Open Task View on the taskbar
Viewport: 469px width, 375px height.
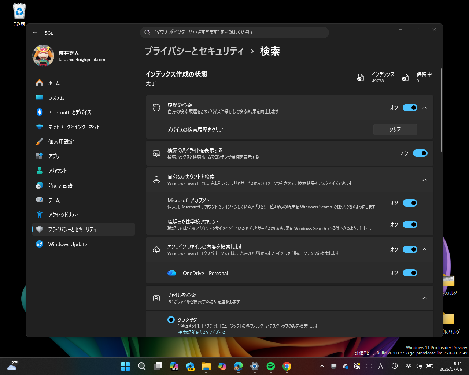click(x=158, y=366)
